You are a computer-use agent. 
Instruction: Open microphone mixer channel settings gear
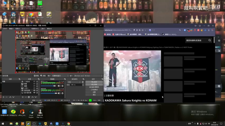62,86
